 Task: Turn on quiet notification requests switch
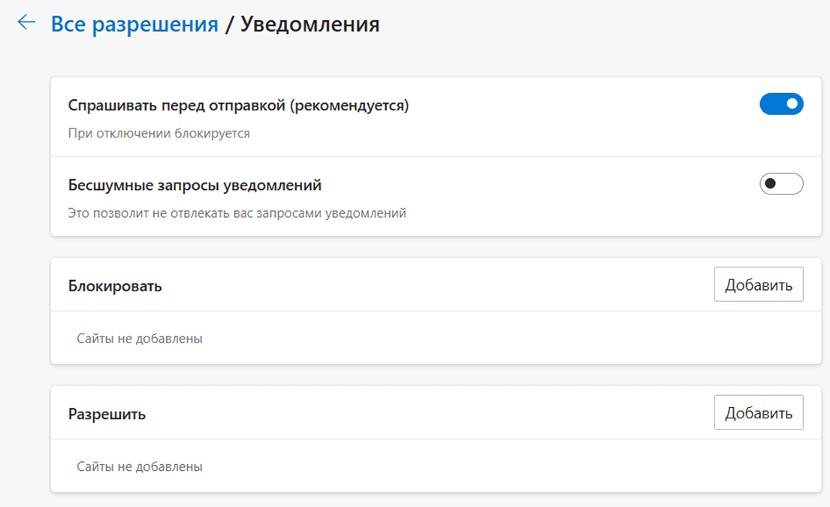coord(781,184)
